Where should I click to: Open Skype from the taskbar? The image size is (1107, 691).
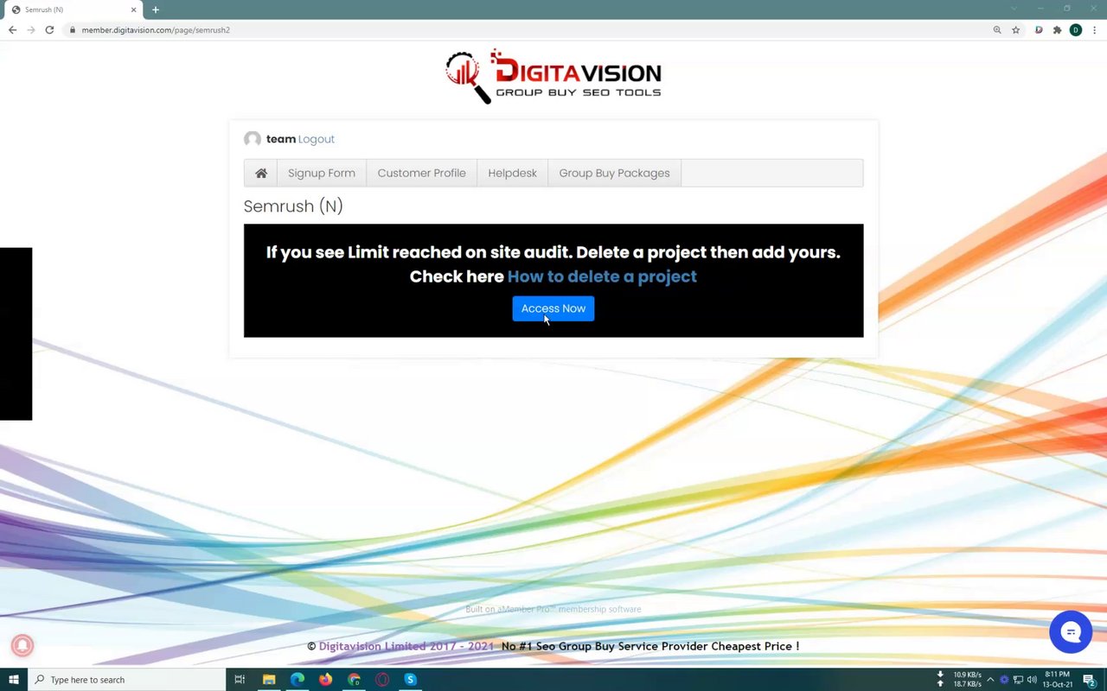410,680
